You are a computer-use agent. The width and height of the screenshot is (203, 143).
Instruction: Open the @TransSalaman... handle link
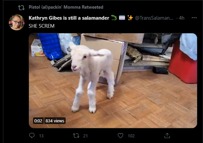pos(154,18)
